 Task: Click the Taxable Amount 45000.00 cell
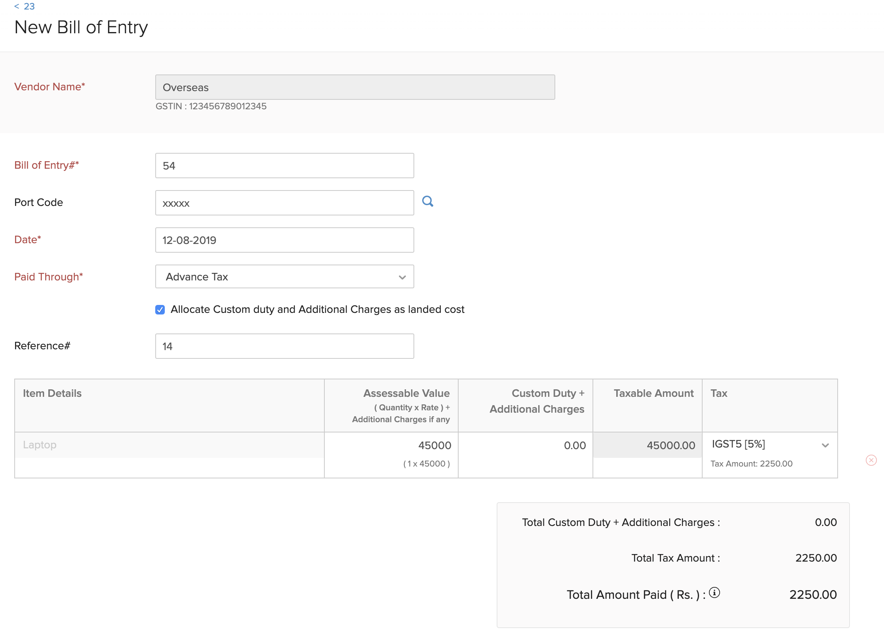[670, 446]
